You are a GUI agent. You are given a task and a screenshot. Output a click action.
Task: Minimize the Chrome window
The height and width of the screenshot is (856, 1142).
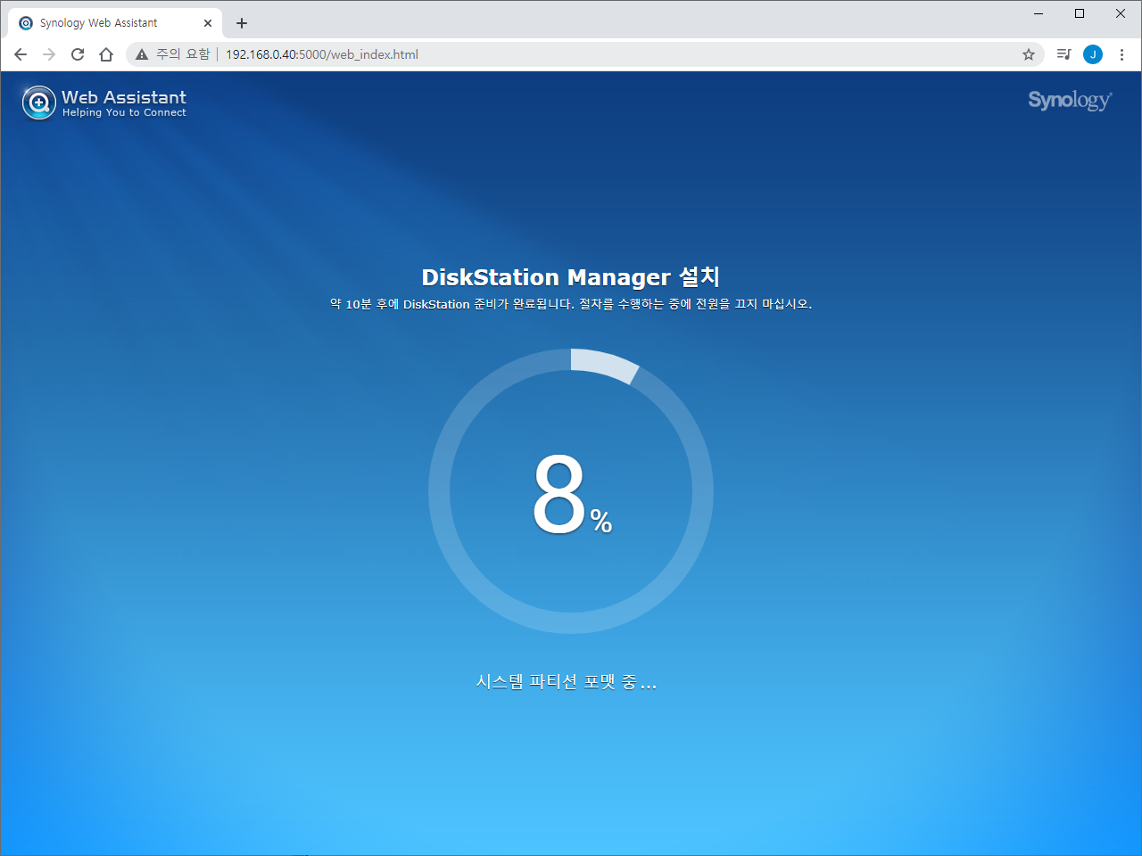tap(1039, 13)
